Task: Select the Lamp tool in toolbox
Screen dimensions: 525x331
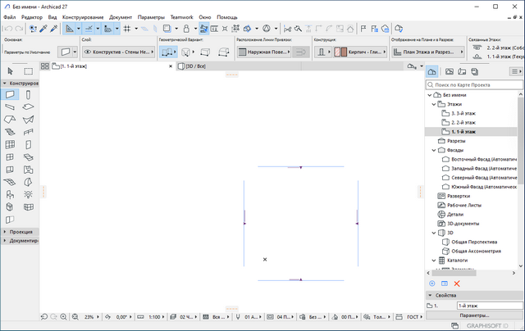Action: 28,193
